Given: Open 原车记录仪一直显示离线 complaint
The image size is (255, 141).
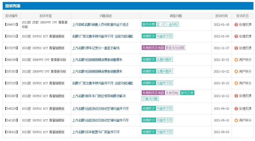Looking at the screenshot, I should pos(96,48).
